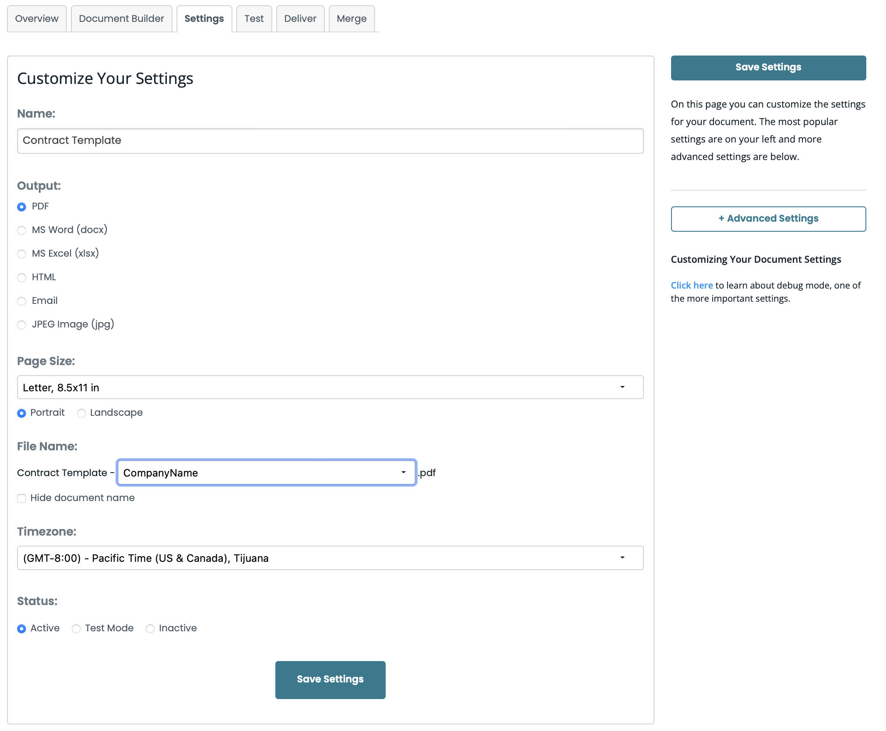Viewport: 886px width, 731px height.
Task: Go to the Merge tab
Action: point(352,19)
